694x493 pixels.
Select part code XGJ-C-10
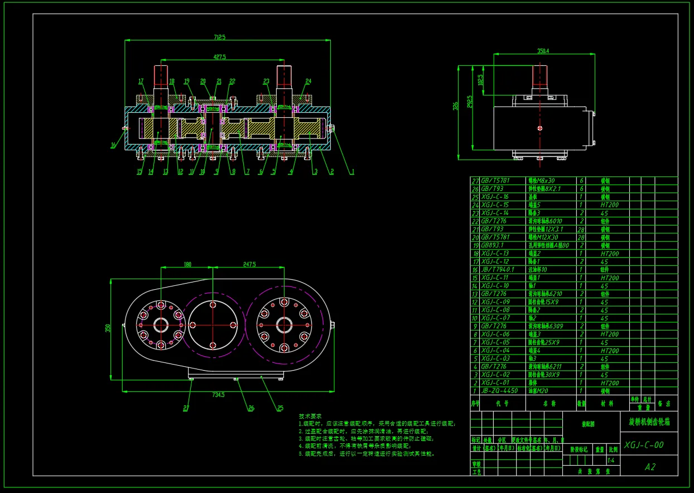tap(494, 286)
